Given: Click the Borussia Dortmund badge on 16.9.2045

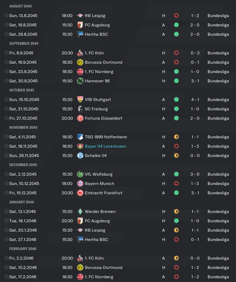Looking at the screenshot, I should point(80,62).
